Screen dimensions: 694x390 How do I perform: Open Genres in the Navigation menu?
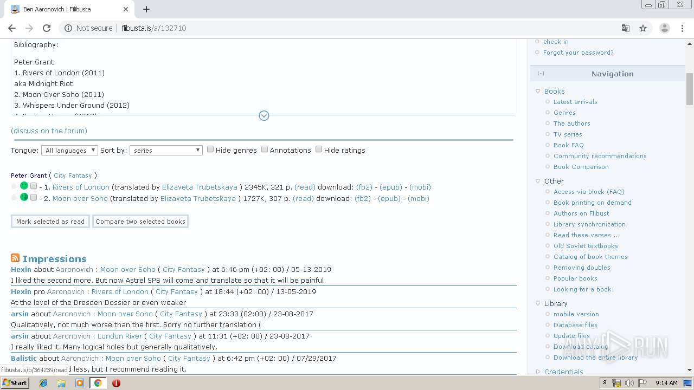(564, 113)
